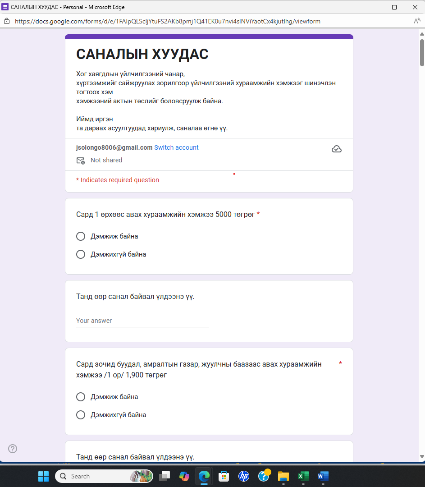Viewport: 425px width, 487px height.
Task: Open the Read aloud feature in Edge
Action: click(417, 21)
